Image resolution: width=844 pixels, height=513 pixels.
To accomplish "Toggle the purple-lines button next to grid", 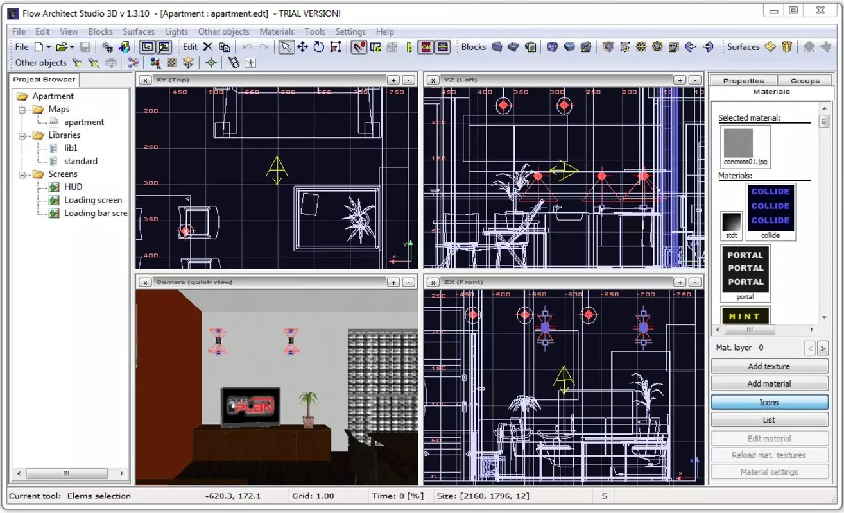I will [x=442, y=47].
